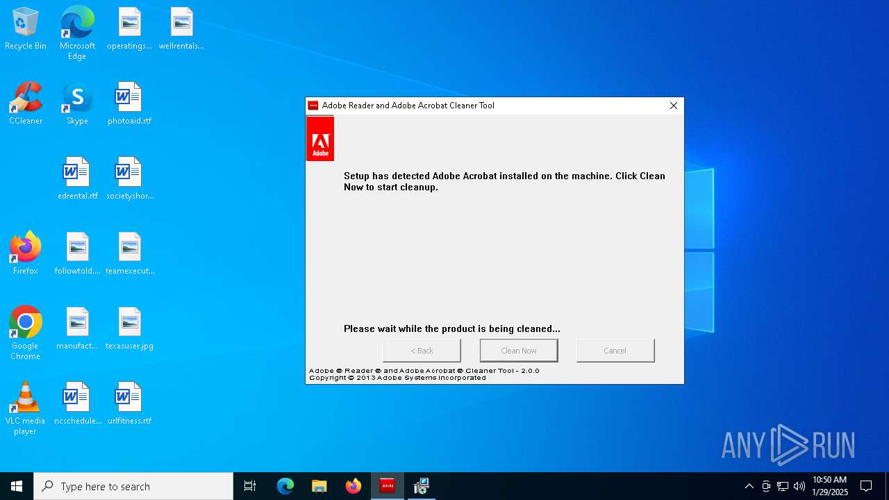
Task: Select the VLC media player shortcut
Action: (26, 408)
